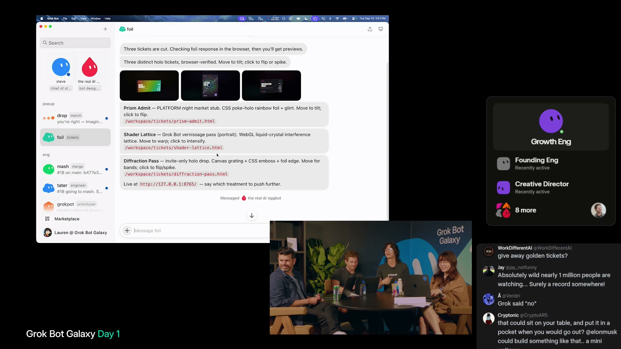Click the plus icon above the sidebar search
Image resolution: width=621 pixels, height=349 pixels.
coord(105,29)
